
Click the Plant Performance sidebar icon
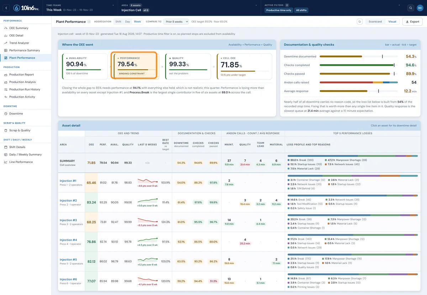click(6, 58)
